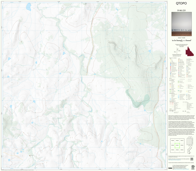The width and height of the screenshot is (196, 171).
Task: Click the SCALE 1:10,000 label
Action: [x=181, y=38]
